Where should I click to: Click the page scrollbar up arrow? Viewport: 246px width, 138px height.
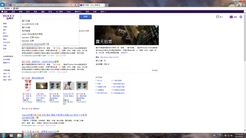245,13
